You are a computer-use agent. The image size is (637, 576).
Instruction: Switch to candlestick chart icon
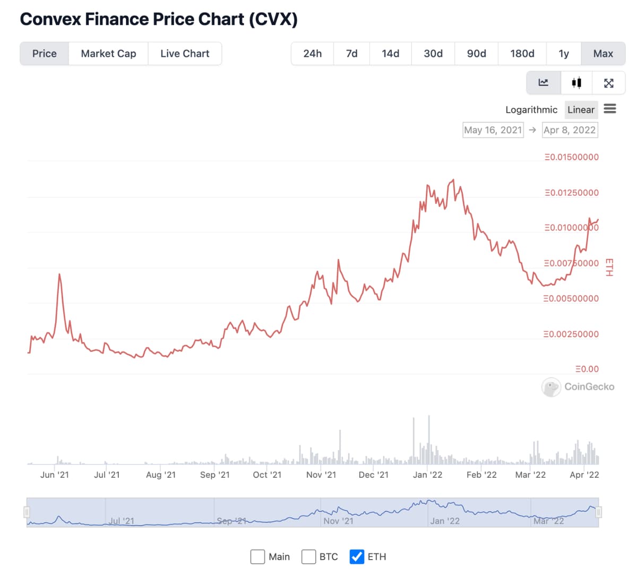click(576, 83)
